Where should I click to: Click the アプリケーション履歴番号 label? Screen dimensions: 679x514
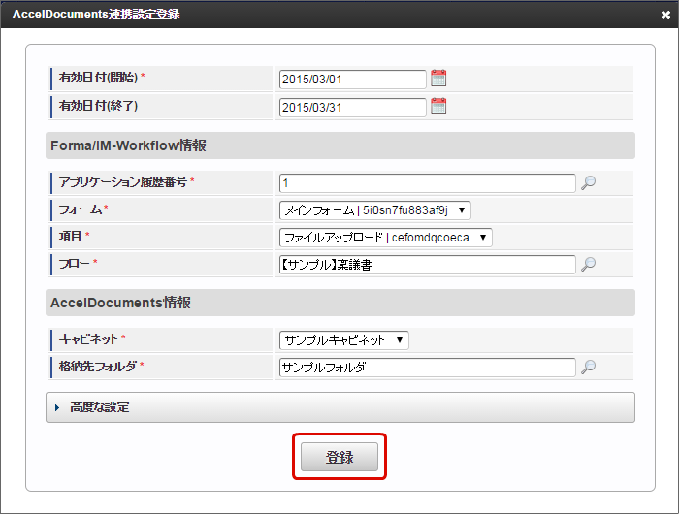[123, 182]
